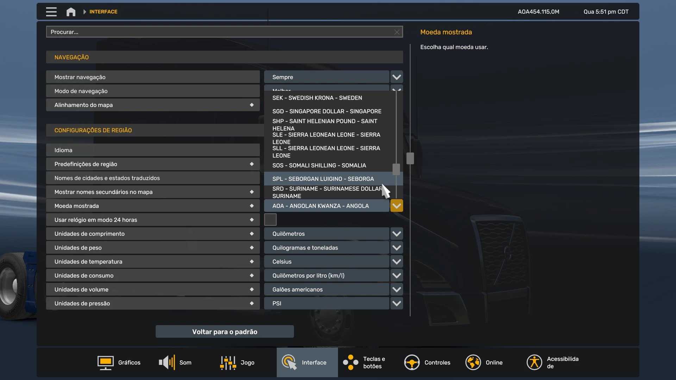Click the home icon

71,12
